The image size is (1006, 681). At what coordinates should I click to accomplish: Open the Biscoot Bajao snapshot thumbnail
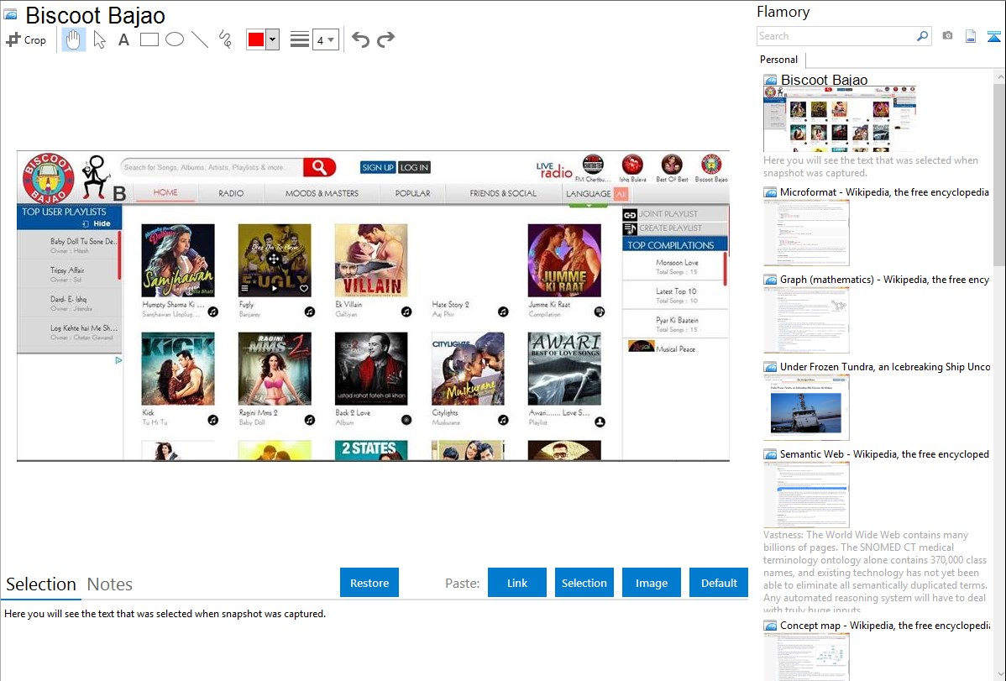[840, 119]
